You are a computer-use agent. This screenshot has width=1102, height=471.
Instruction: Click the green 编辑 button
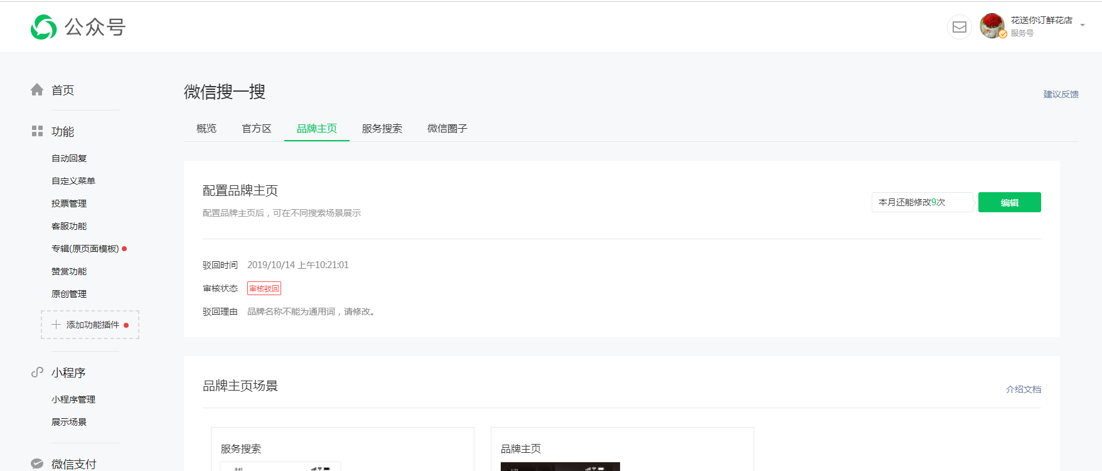click(1010, 202)
